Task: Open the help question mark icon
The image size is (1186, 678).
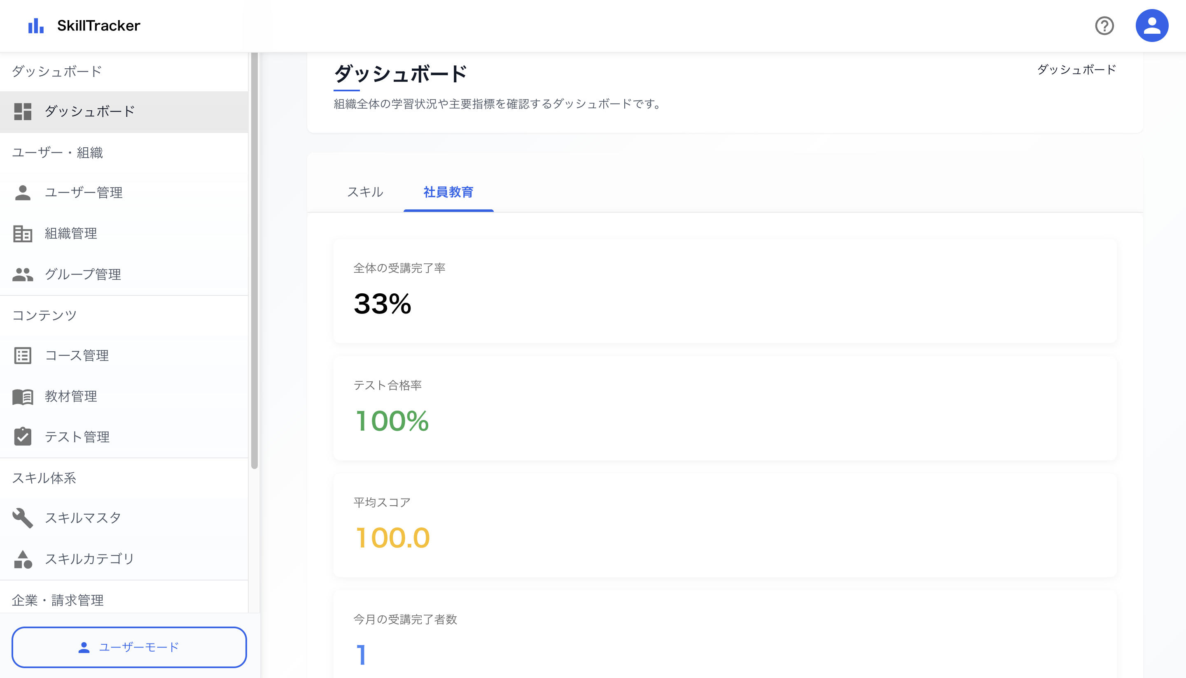Action: coord(1105,26)
